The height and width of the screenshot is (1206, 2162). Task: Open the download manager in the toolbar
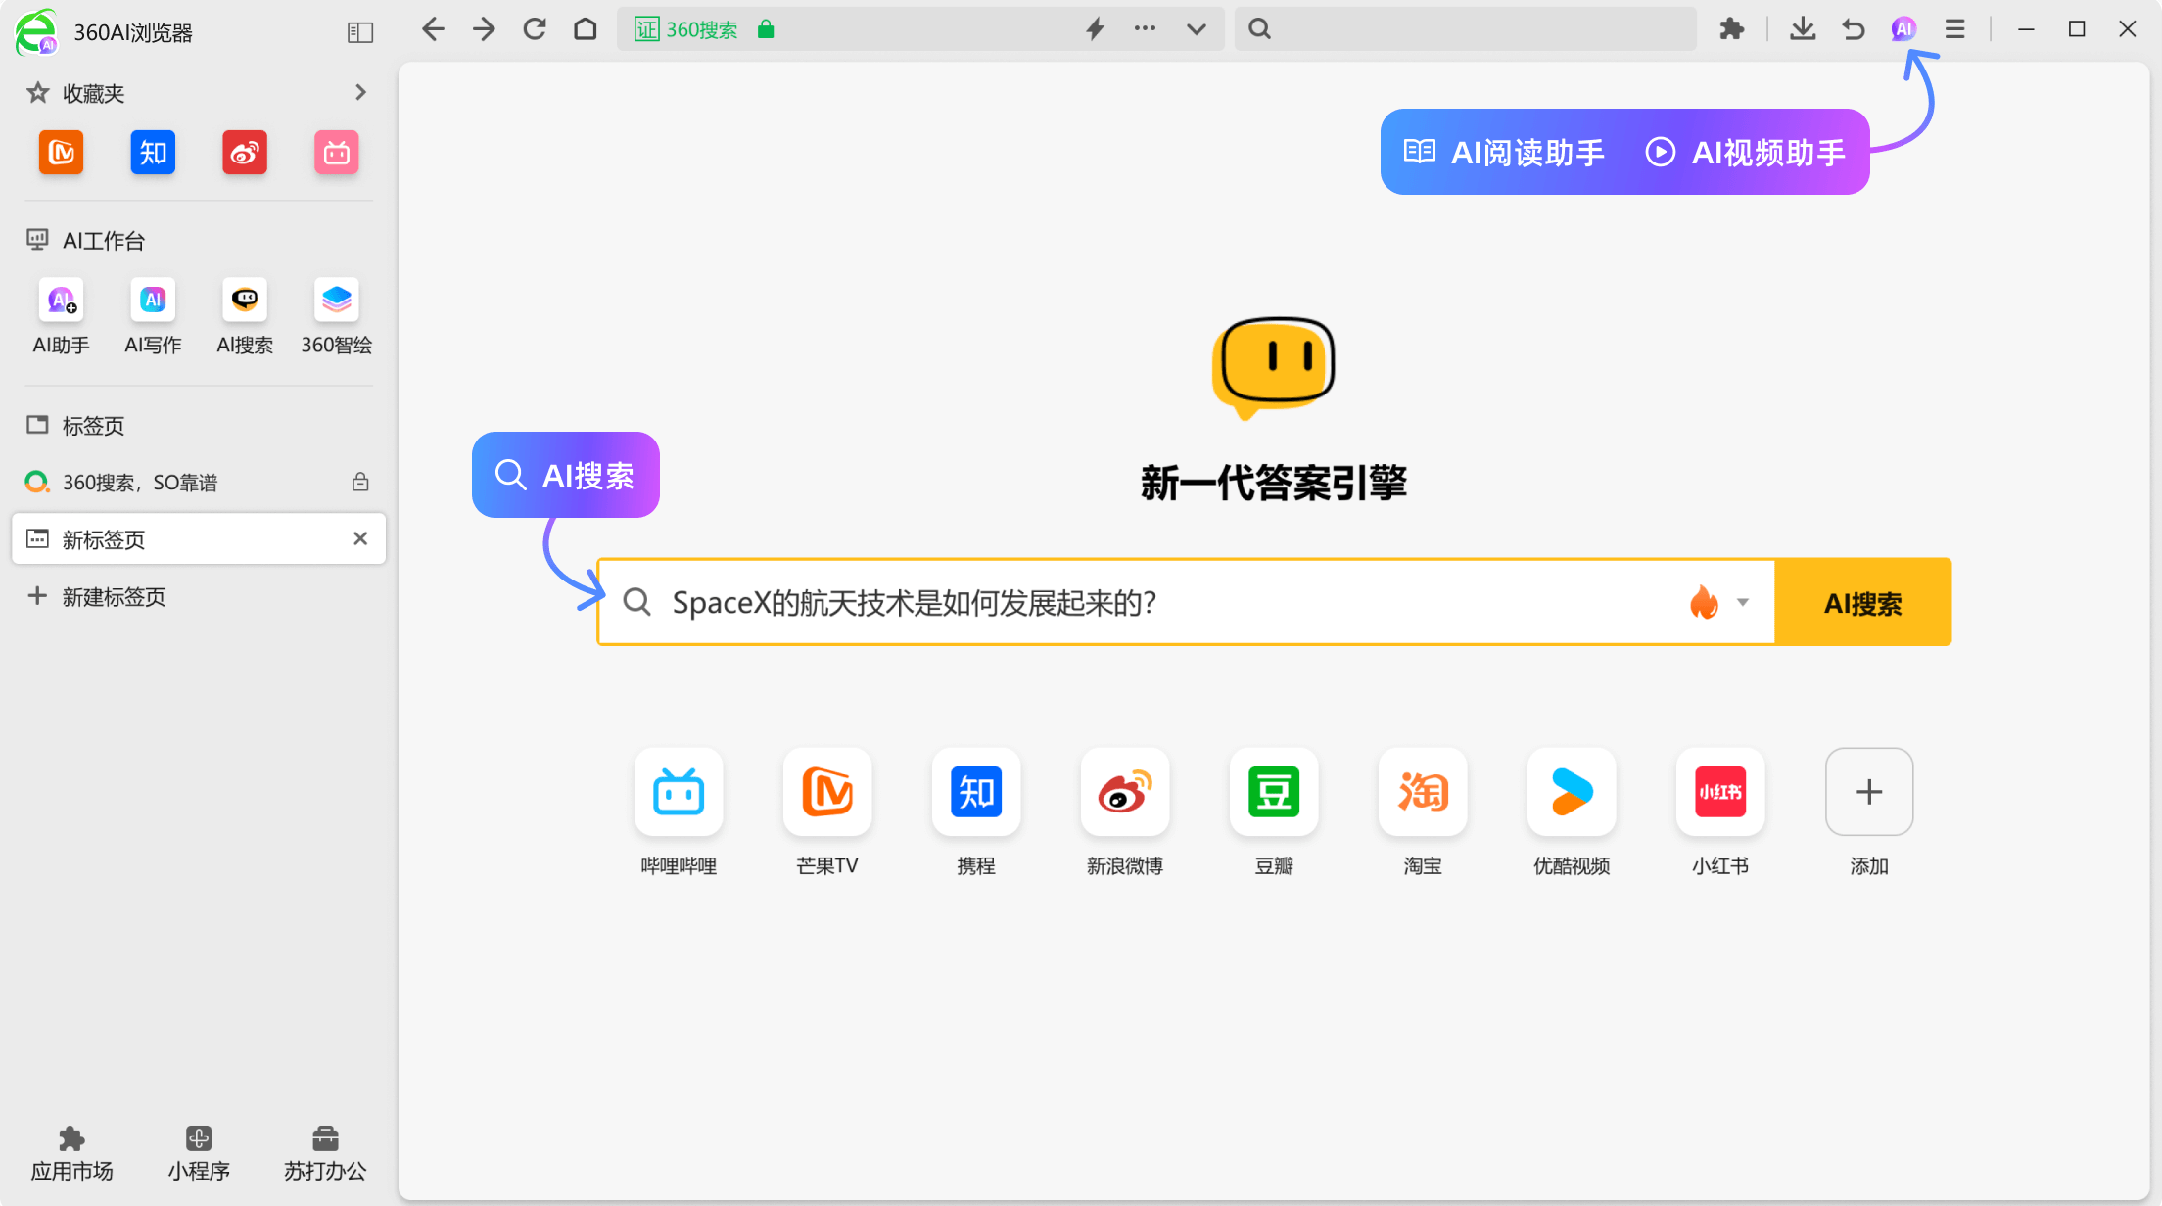(x=1802, y=29)
